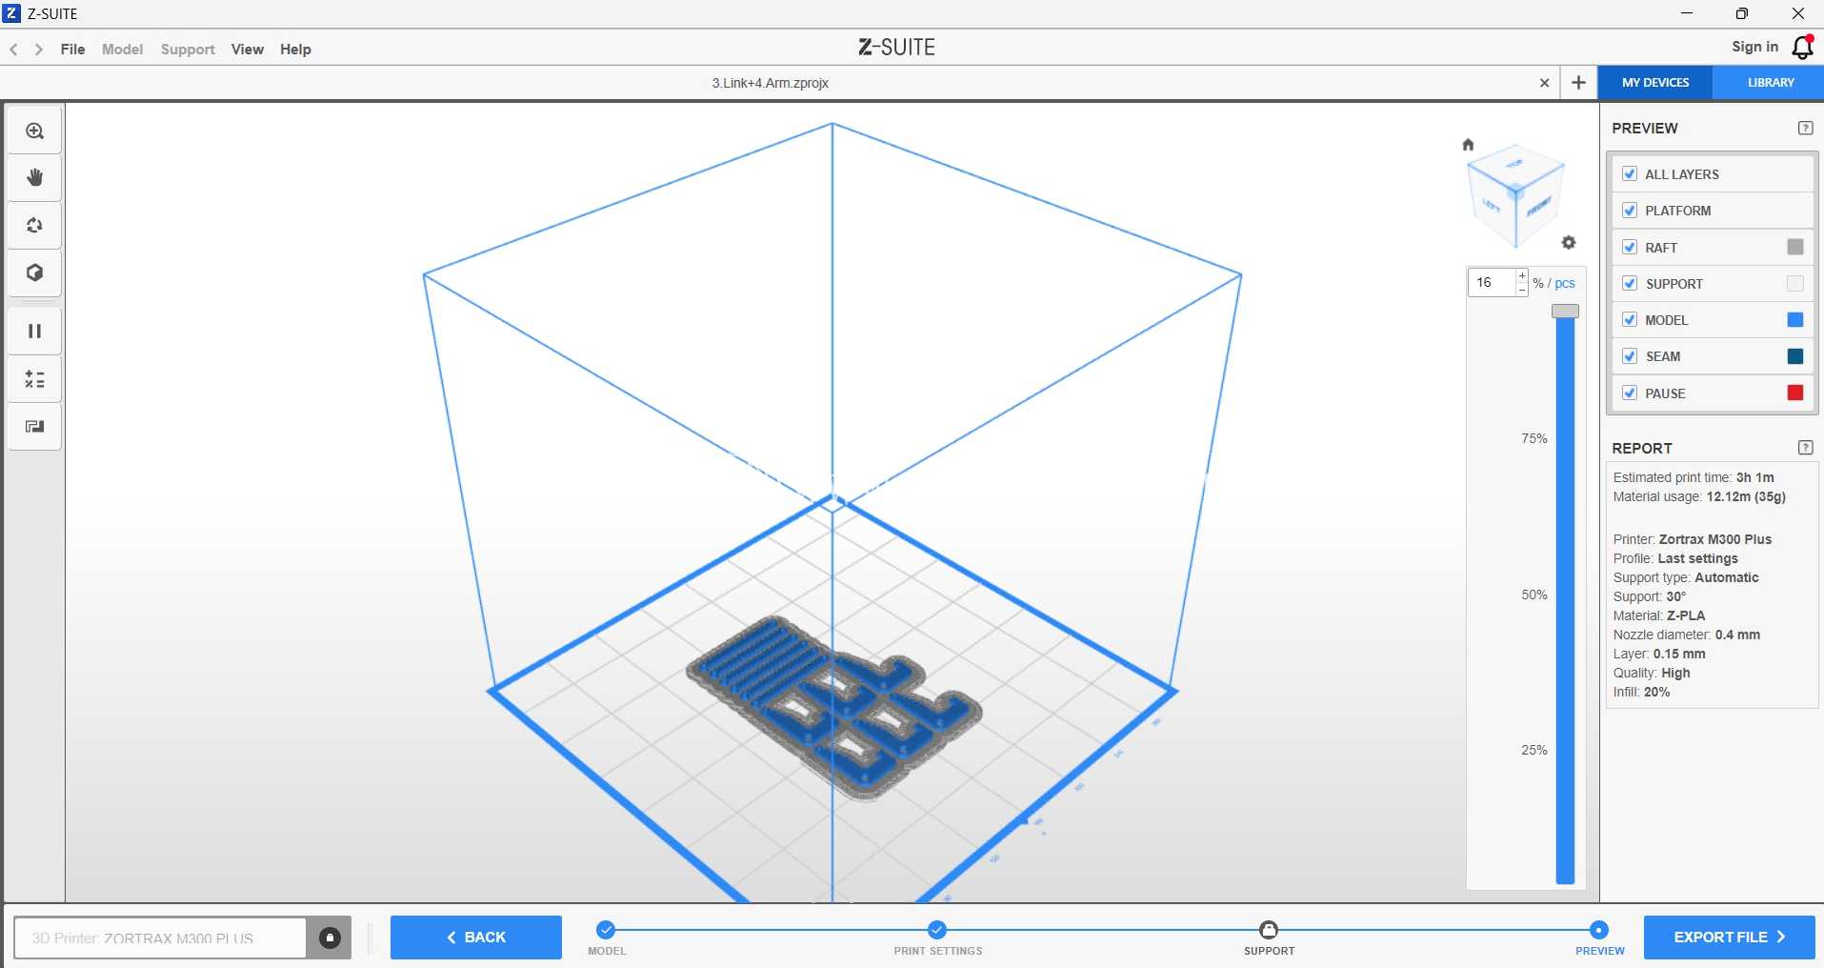Open the layer list checklist icon
1824x968 pixels.
point(35,380)
